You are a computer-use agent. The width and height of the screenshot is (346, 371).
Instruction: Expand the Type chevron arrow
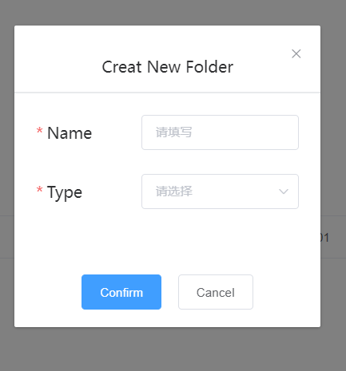284,191
